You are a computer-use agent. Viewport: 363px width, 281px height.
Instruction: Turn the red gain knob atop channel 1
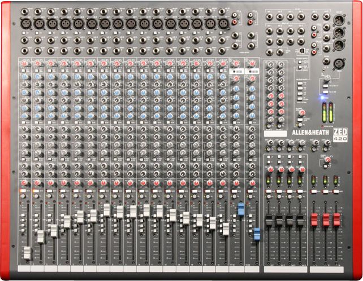[24, 63]
